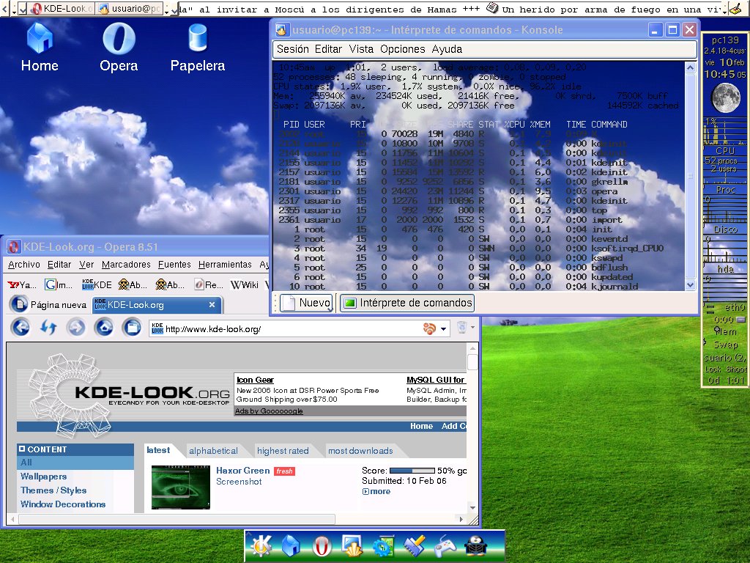Open the Wiki bookmark in Opera

click(245, 285)
